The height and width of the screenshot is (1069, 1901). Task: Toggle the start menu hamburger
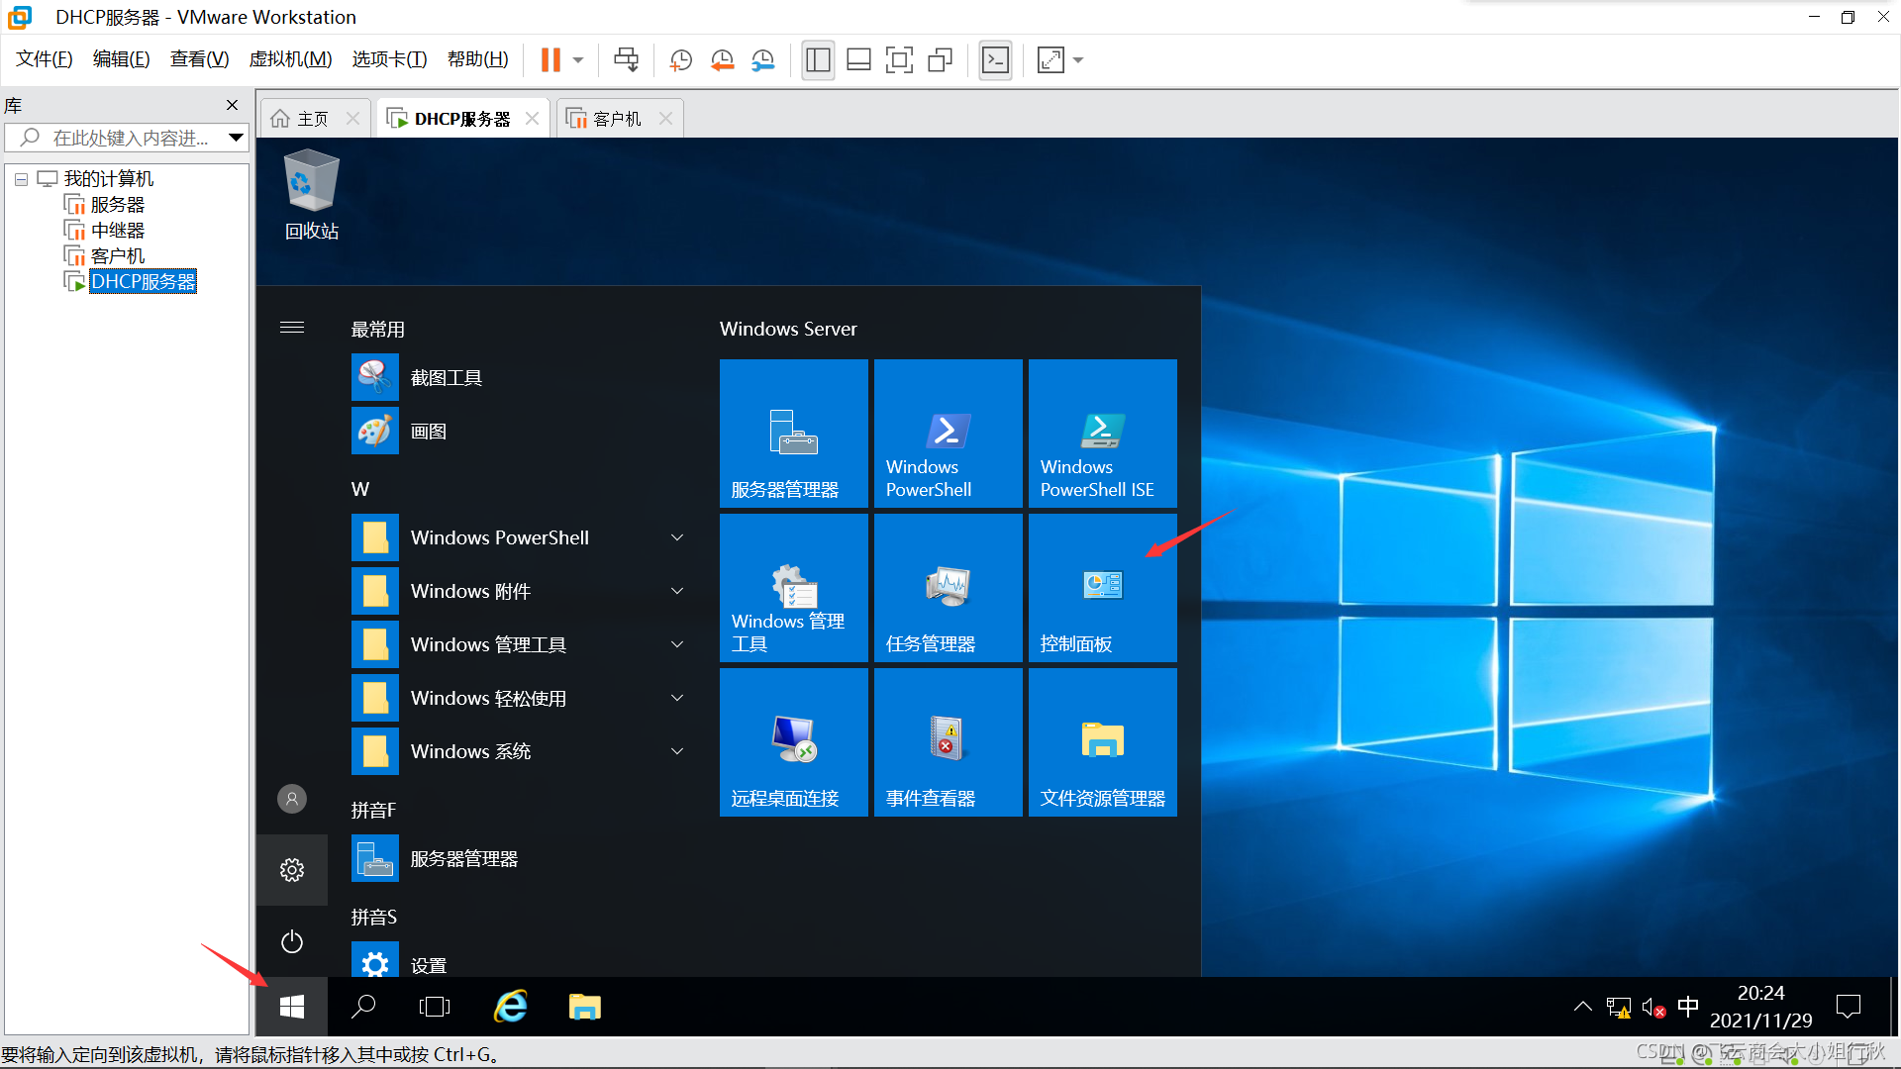point(292,328)
